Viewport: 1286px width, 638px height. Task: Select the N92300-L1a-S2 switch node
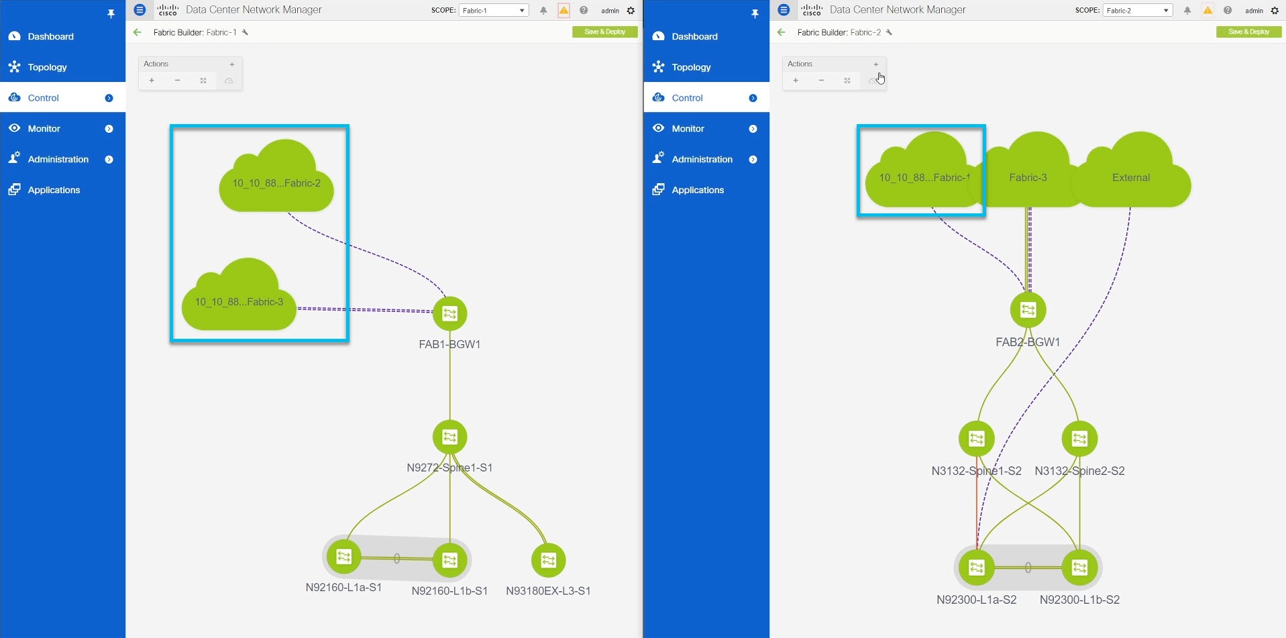pos(977,568)
